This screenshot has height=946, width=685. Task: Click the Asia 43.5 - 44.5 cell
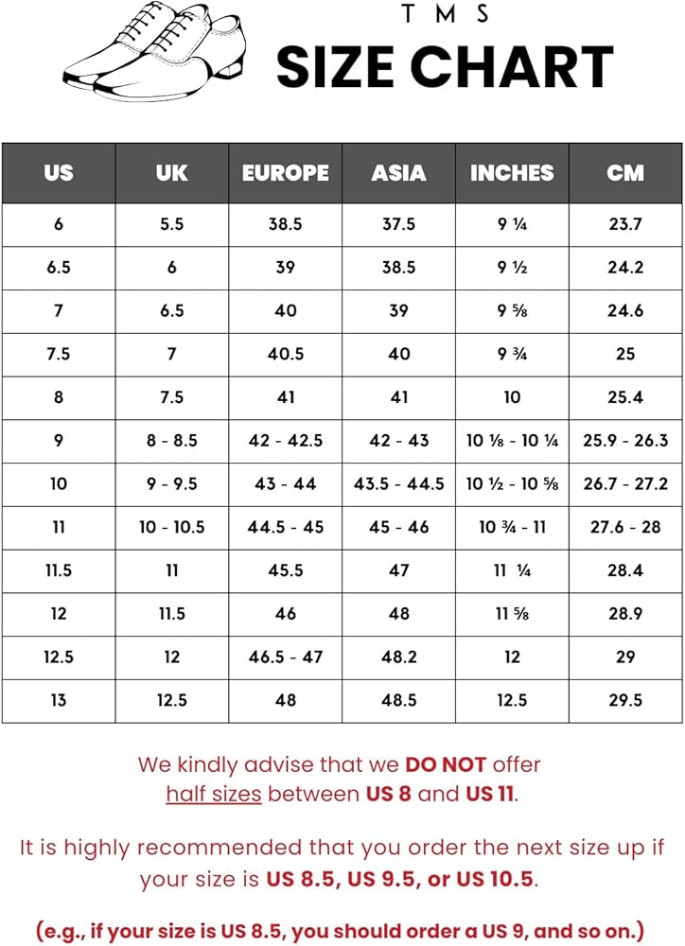pos(398,483)
